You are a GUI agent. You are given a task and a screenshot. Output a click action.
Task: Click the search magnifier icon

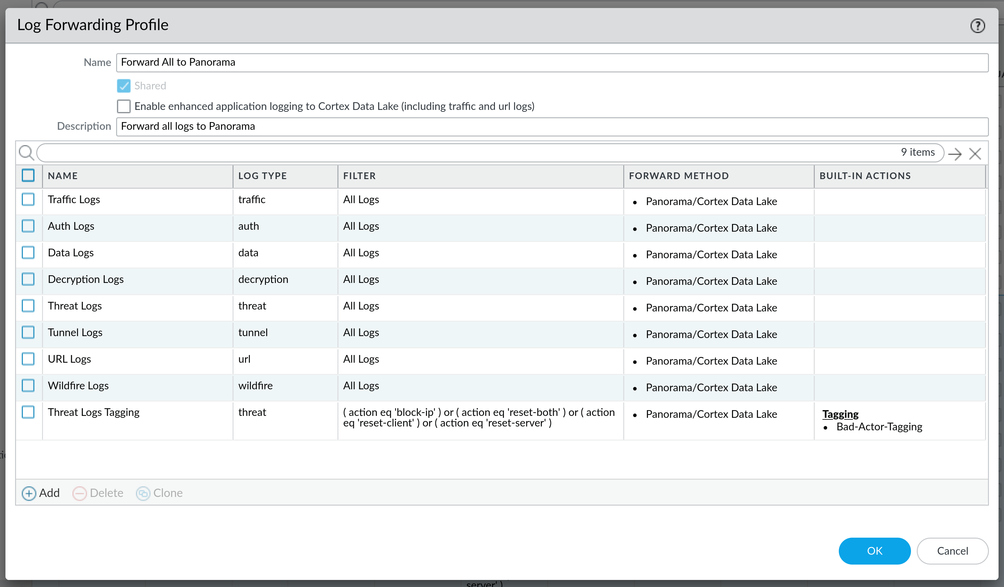[x=26, y=153]
